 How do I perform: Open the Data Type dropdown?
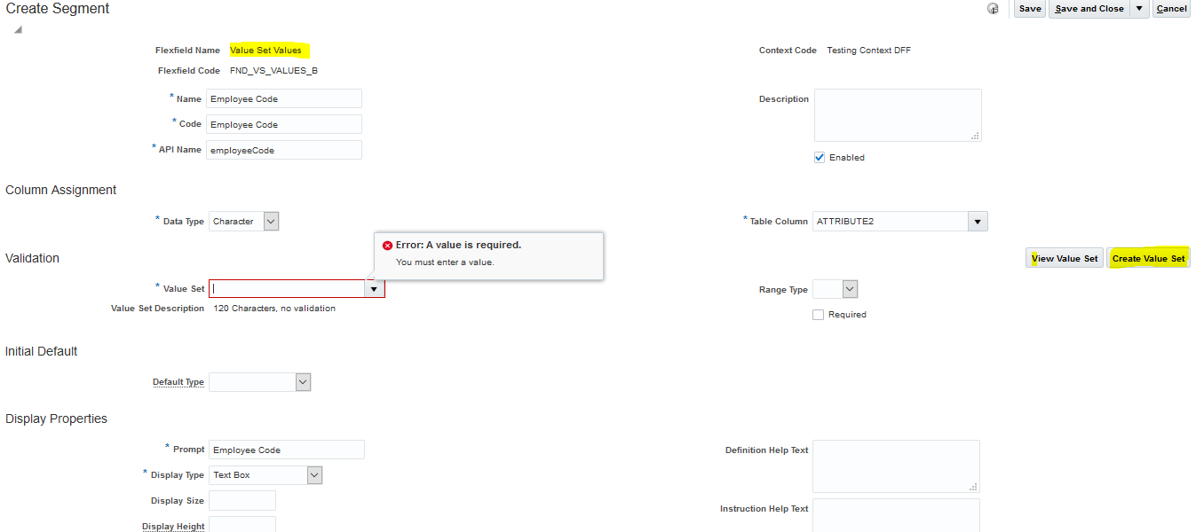[x=270, y=221]
